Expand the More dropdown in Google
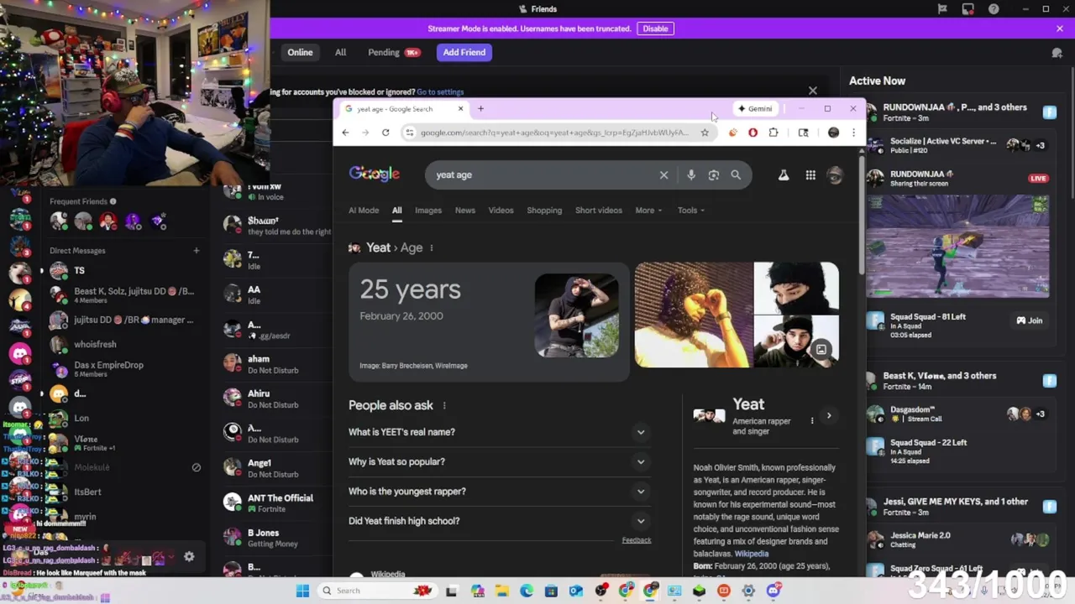The image size is (1075, 604). pyautogui.click(x=648, y=211)
